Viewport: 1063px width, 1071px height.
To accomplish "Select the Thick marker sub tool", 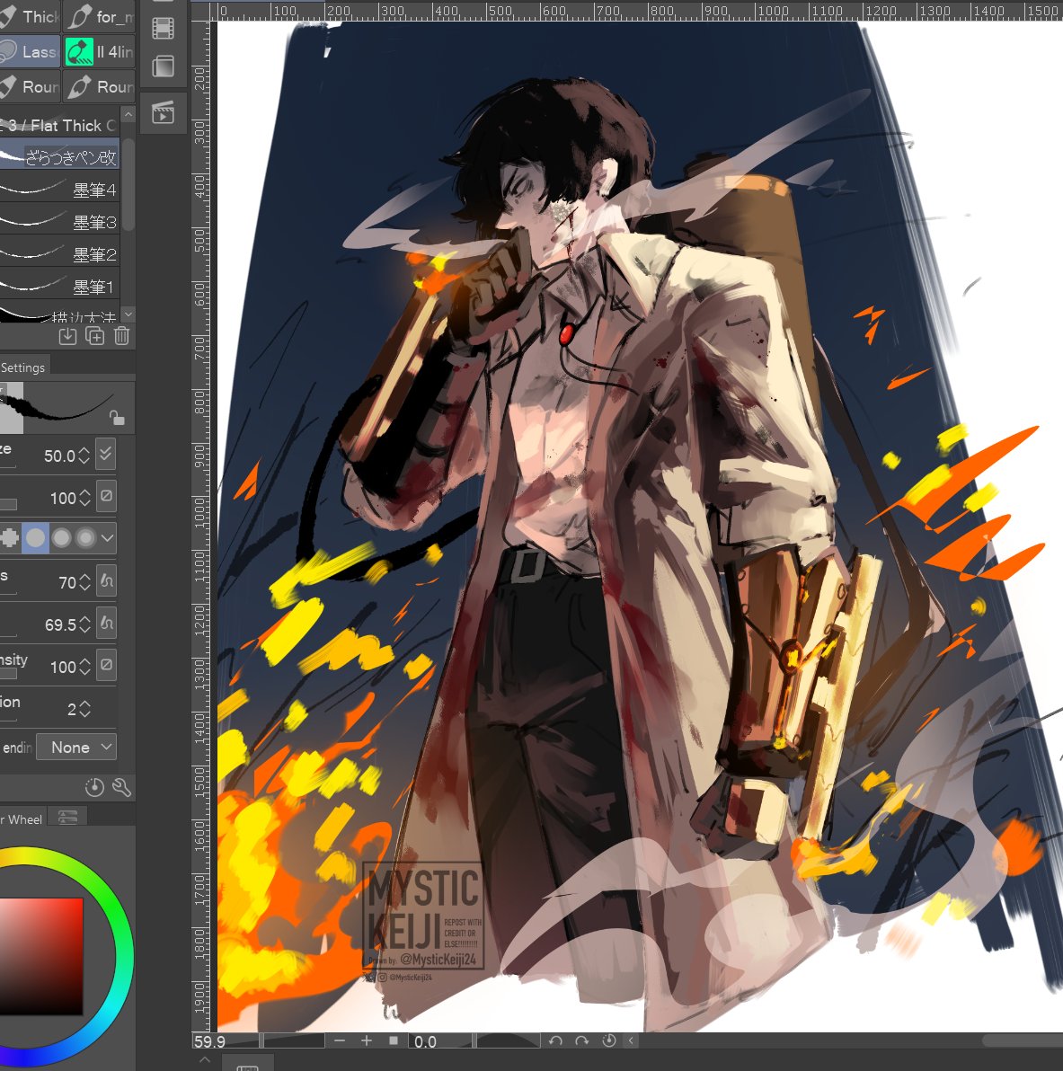I will pyautogui.click(x=30, y=16).
